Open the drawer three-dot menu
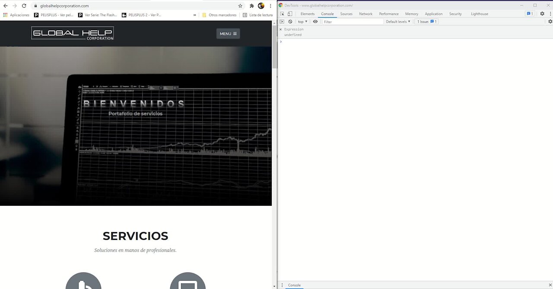Screen dimensions: 553x289 click(x=282, y=285)
